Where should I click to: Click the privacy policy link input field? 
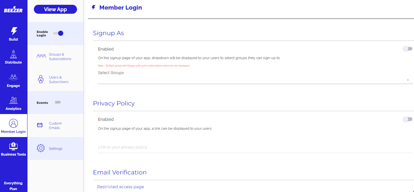[x=255, y=147]
